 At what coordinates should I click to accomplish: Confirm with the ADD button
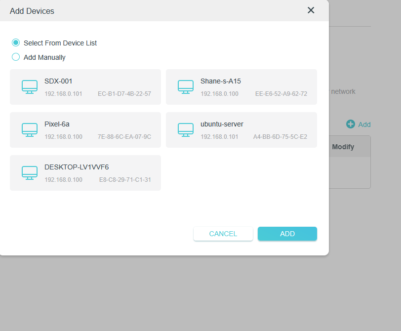pyautogui.click(x=287, y=234)
